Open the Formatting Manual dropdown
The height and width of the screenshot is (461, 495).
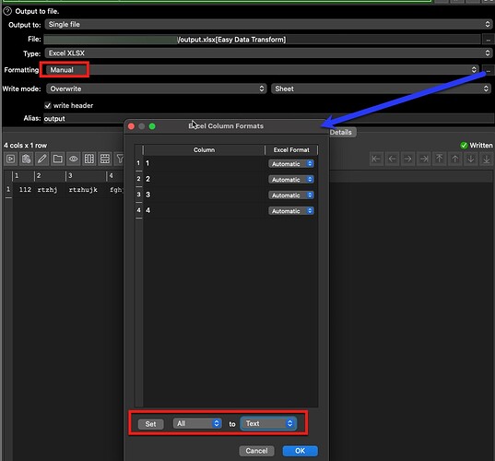click(262, 70)
